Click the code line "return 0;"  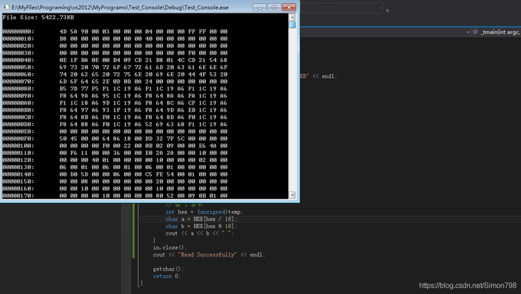tap(167, 276)
